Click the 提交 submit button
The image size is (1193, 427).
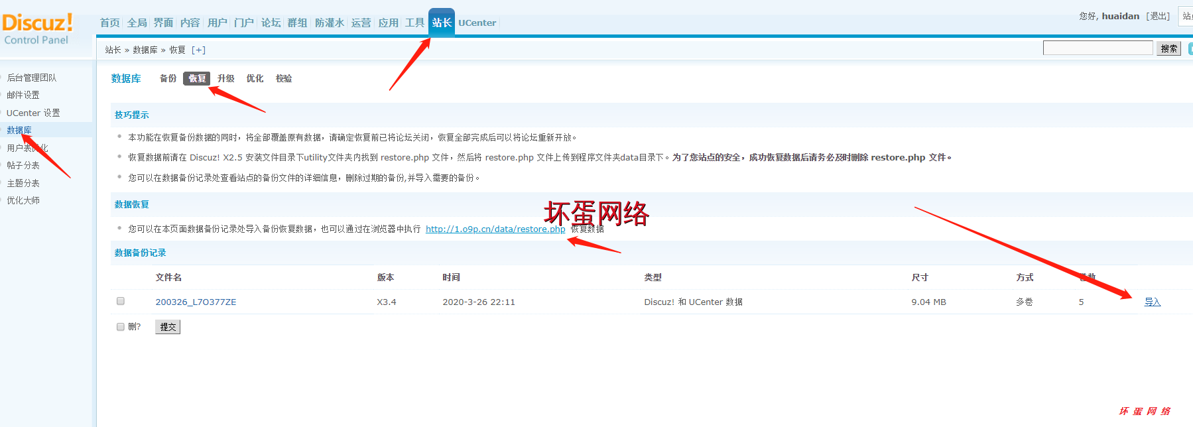coord(168,327)
